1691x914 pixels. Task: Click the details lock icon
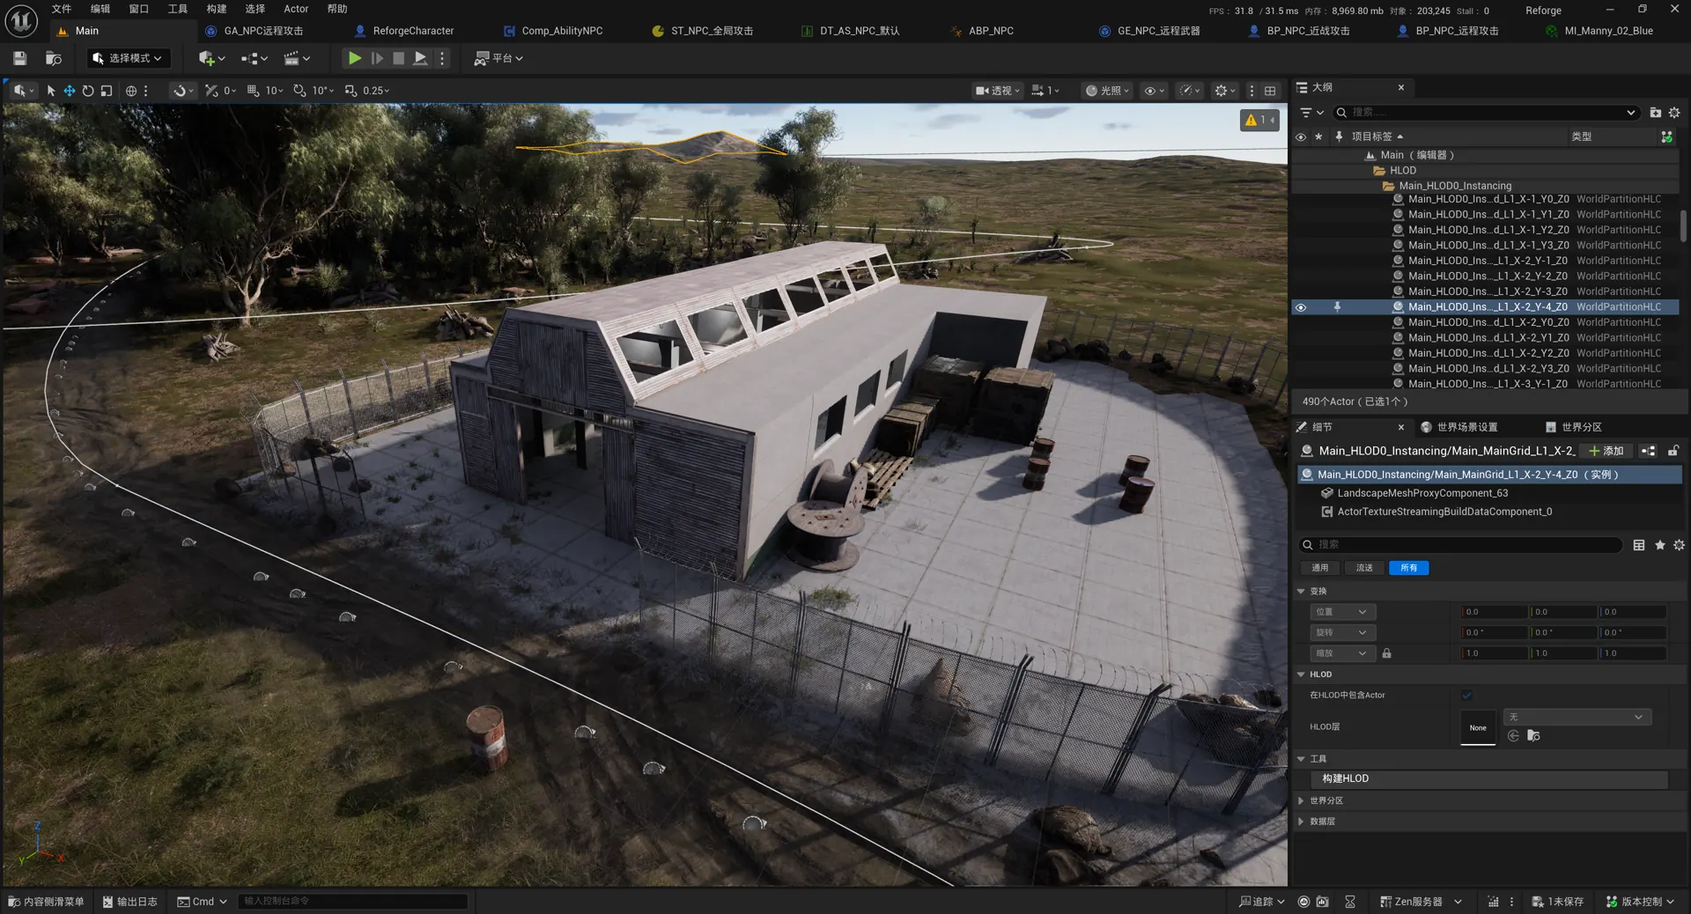tap(1673, 451)
